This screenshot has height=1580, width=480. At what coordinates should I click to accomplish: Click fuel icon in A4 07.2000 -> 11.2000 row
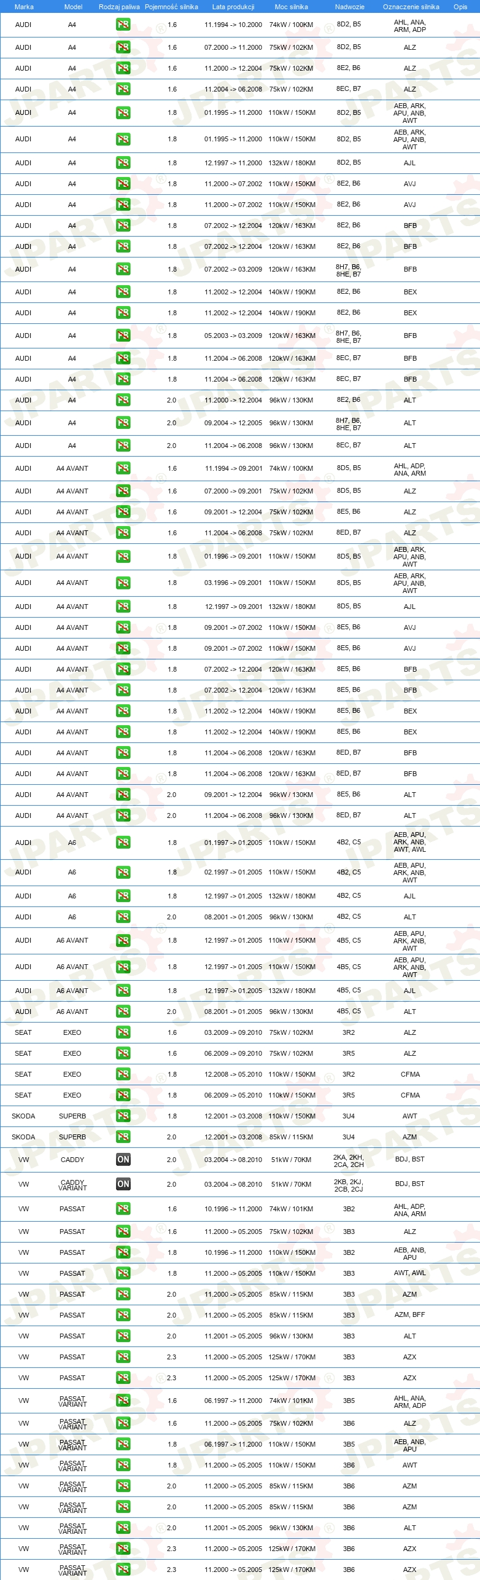tap(123, 47)
